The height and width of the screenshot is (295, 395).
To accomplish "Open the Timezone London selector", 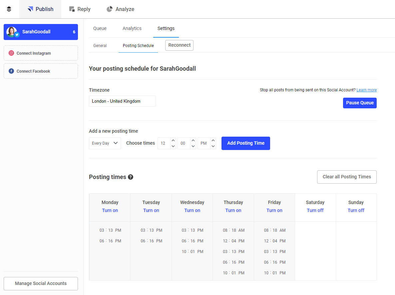I will coord(122,101).
